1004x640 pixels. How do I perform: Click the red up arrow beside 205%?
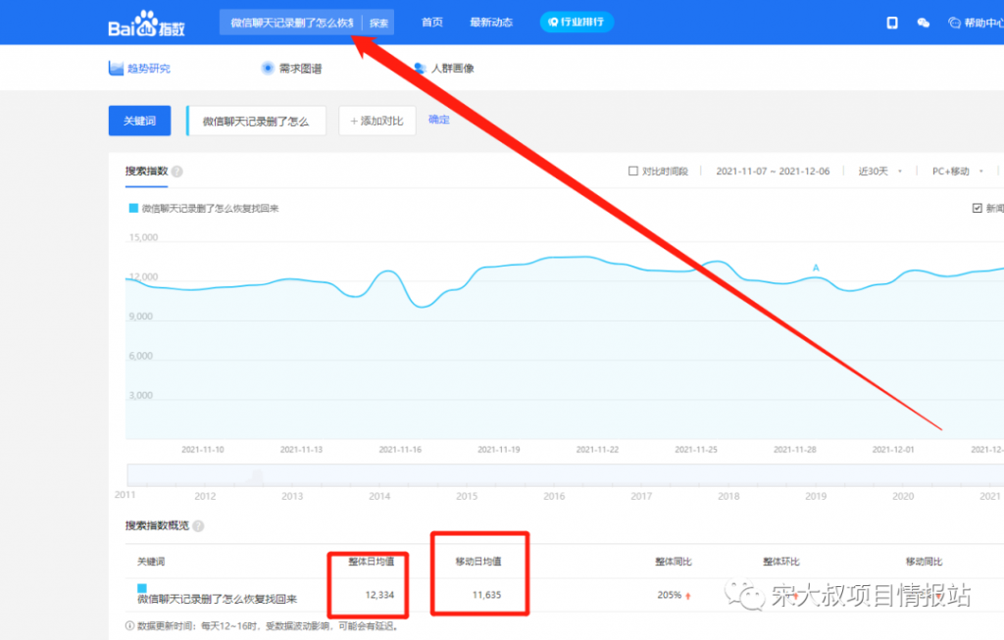[688, 596]
